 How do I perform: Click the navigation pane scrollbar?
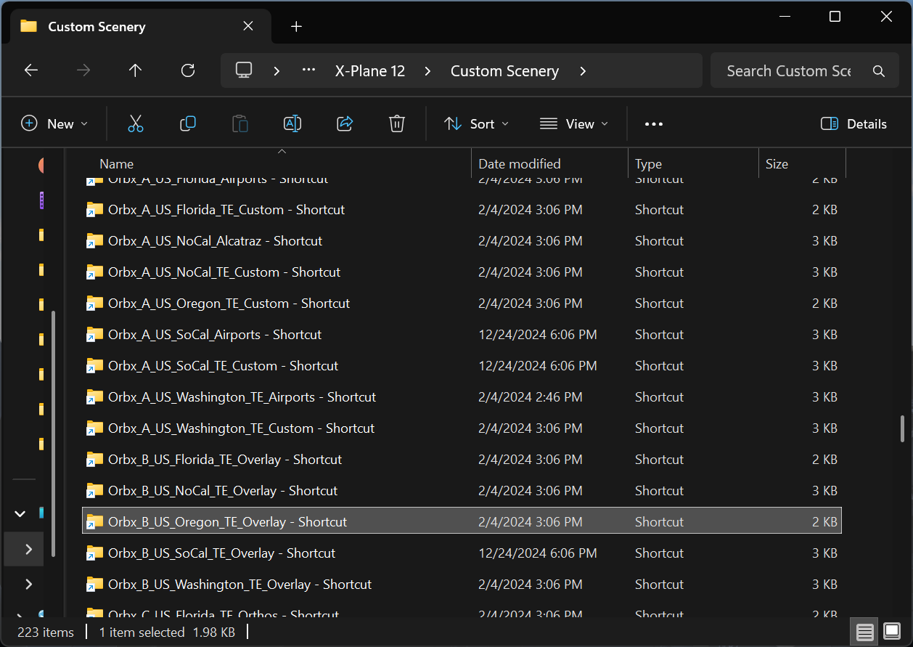(53, 434)
